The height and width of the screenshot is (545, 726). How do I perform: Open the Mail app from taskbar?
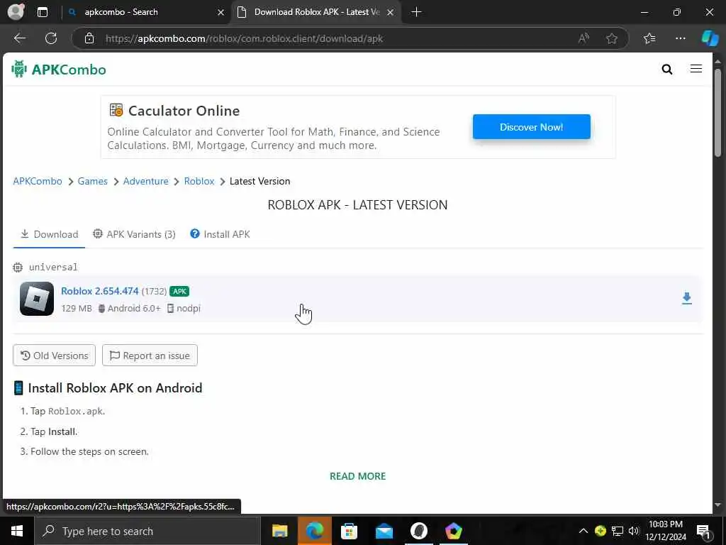384,531
